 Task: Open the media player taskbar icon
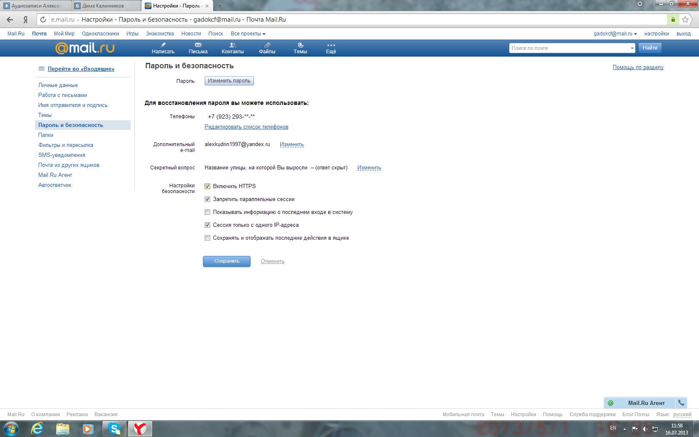coord(88,429)
